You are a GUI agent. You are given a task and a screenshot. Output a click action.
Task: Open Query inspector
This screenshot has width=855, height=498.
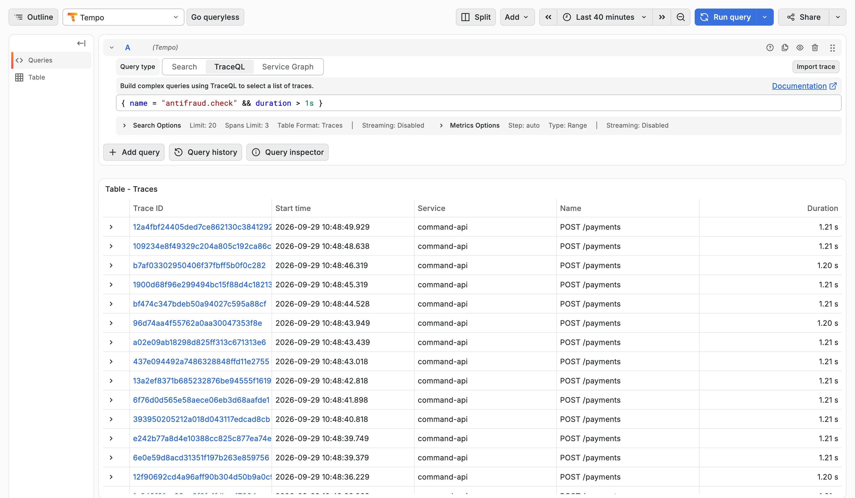tap(287, 152)
